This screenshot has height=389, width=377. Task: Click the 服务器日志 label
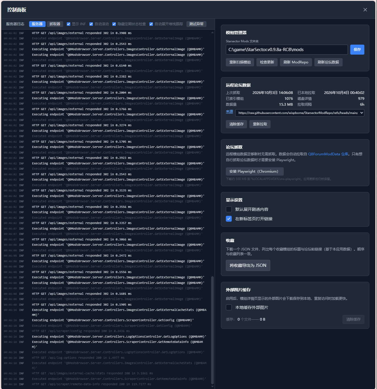coord(15,24)
